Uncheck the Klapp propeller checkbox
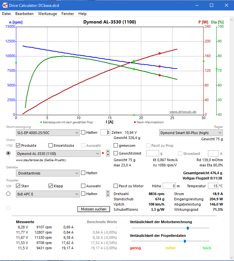Screen dimensions: 234x261 pos(51,186)
